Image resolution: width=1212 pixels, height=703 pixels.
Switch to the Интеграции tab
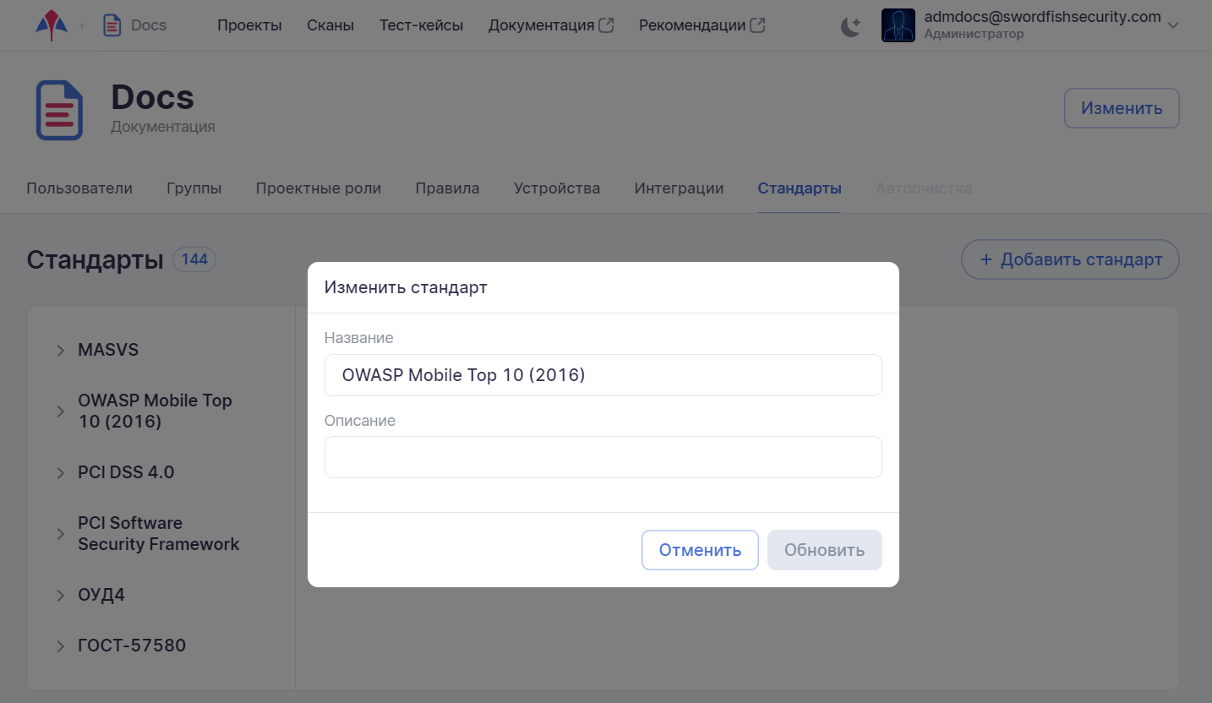[x=679, y=188]
